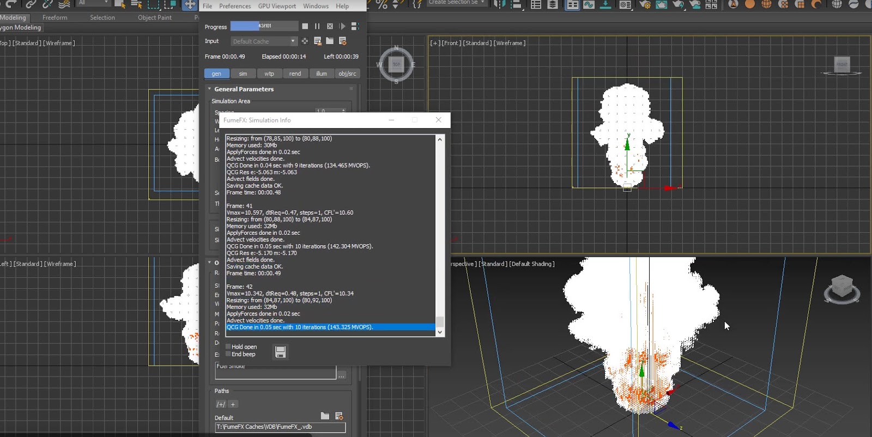872x437 pixels.
Task: Switch to the rend tab
Action: pos(295,74)
